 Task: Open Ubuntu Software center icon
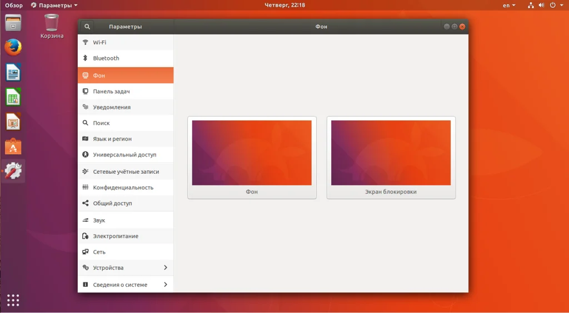[x=13, y=147]
